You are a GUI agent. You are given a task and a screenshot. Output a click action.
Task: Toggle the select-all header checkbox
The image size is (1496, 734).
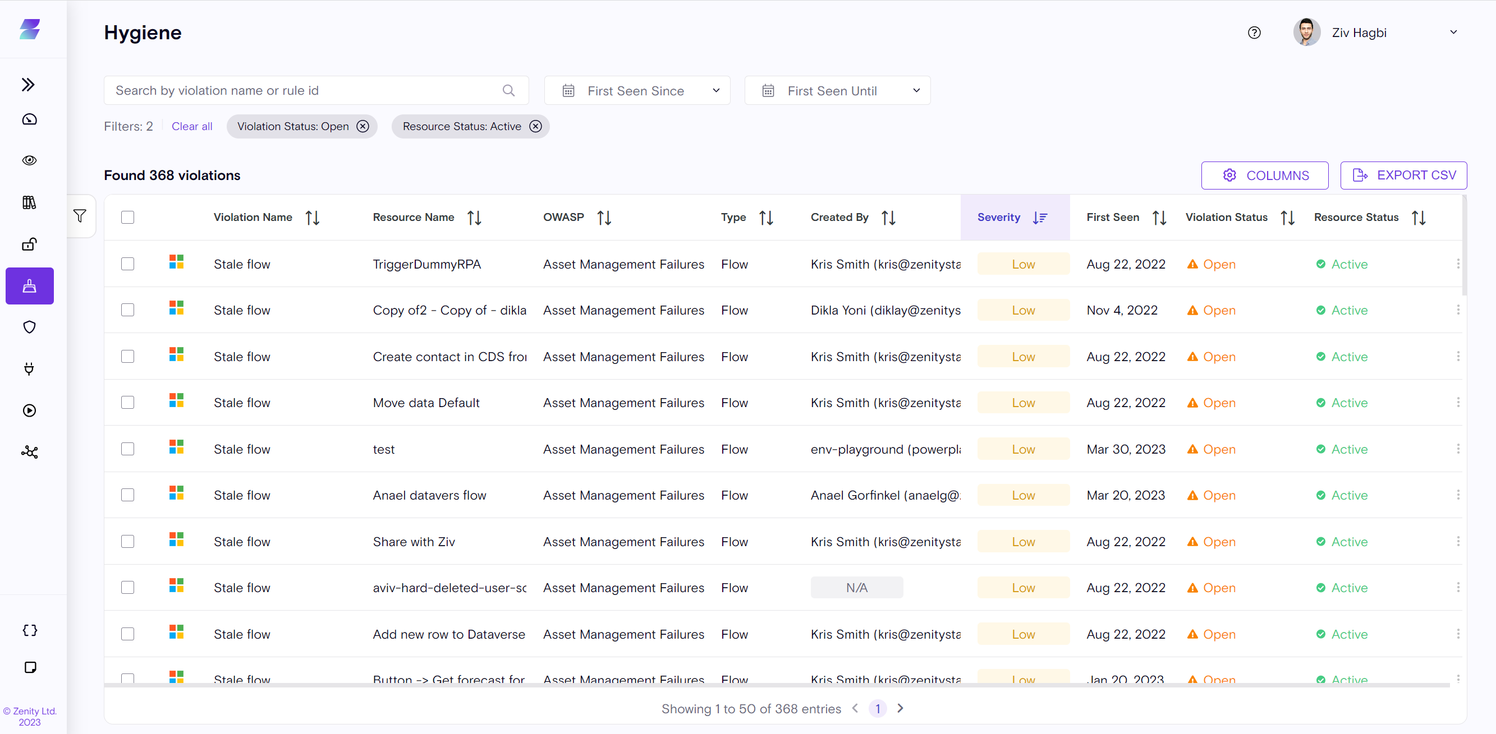128,217
